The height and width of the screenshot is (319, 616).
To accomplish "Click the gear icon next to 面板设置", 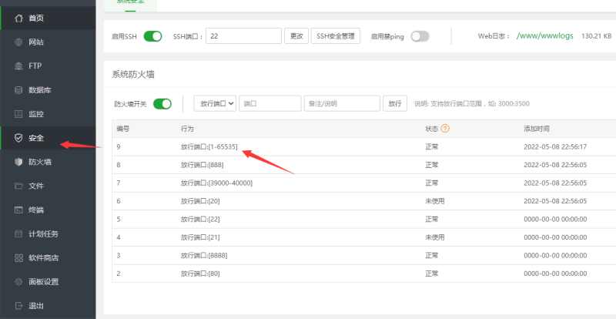I will pos(18,282).
